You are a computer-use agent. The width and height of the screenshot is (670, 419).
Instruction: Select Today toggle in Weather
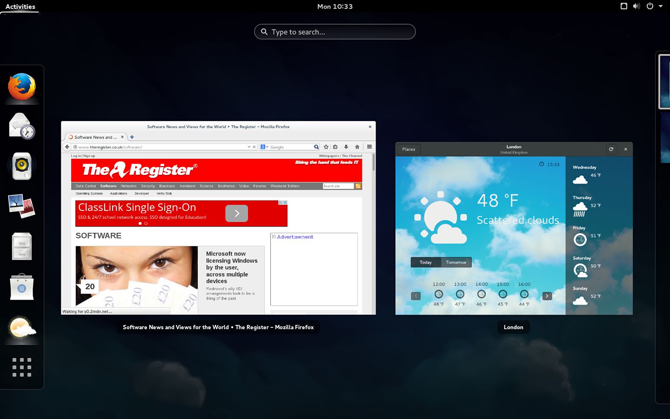(x=426, y=262)
